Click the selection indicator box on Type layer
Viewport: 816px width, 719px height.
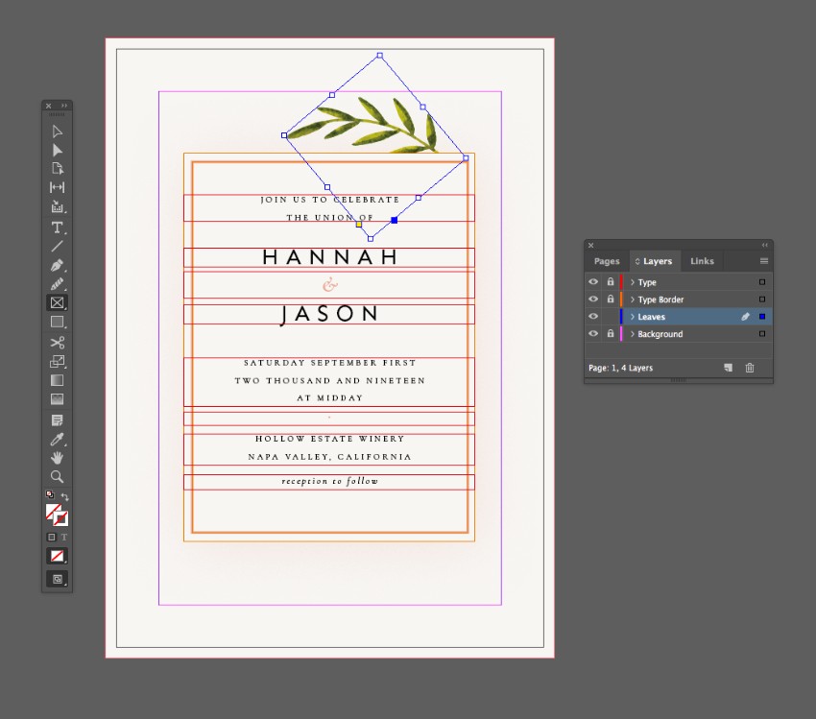762,282
